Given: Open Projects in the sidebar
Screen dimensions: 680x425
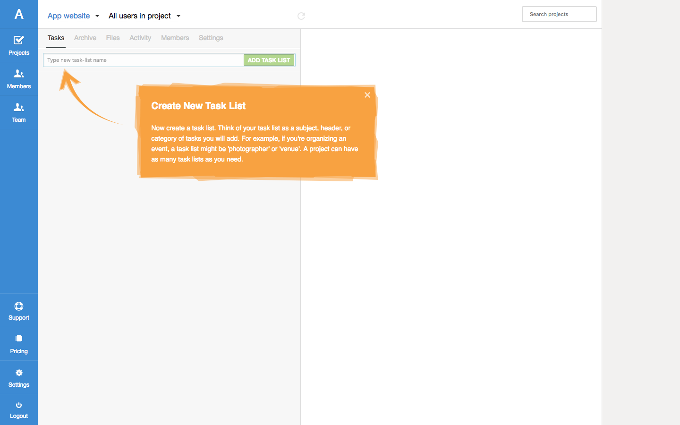Looking at the screenshot, I should pyautogui.click(x=19, y=46).
